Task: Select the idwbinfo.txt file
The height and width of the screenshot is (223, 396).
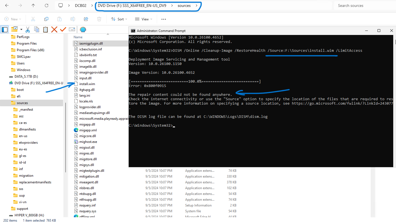Action: [x=88, y=55]
